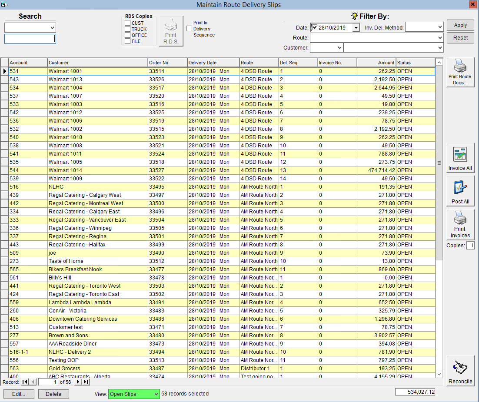
Task: Enable the OFFICE copies checkbox
Action: click(x=128, y=35)
